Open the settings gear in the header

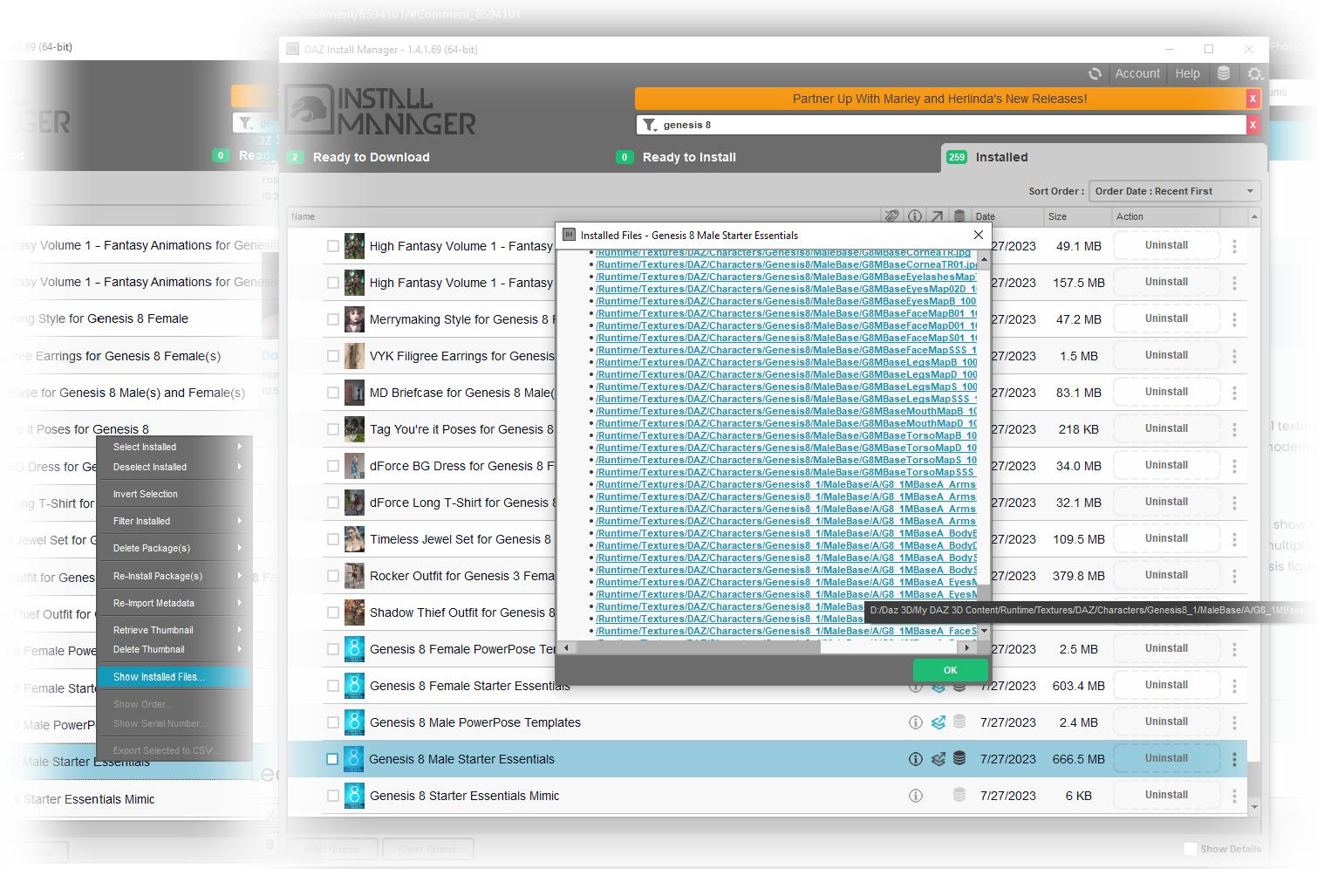tap(1255, 74)
